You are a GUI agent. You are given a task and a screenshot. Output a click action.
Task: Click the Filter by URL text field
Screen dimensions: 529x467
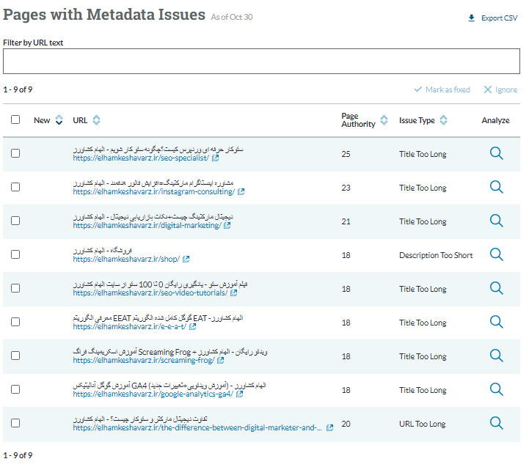tap(261, 62)
